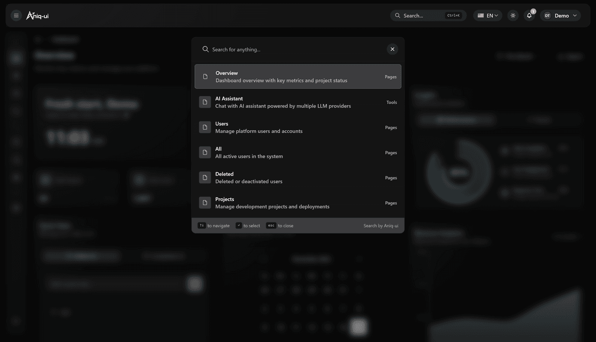Viewport: 596px width, 342px height.
Task: Choose the Users page result
Action: (x=298, y=127)
